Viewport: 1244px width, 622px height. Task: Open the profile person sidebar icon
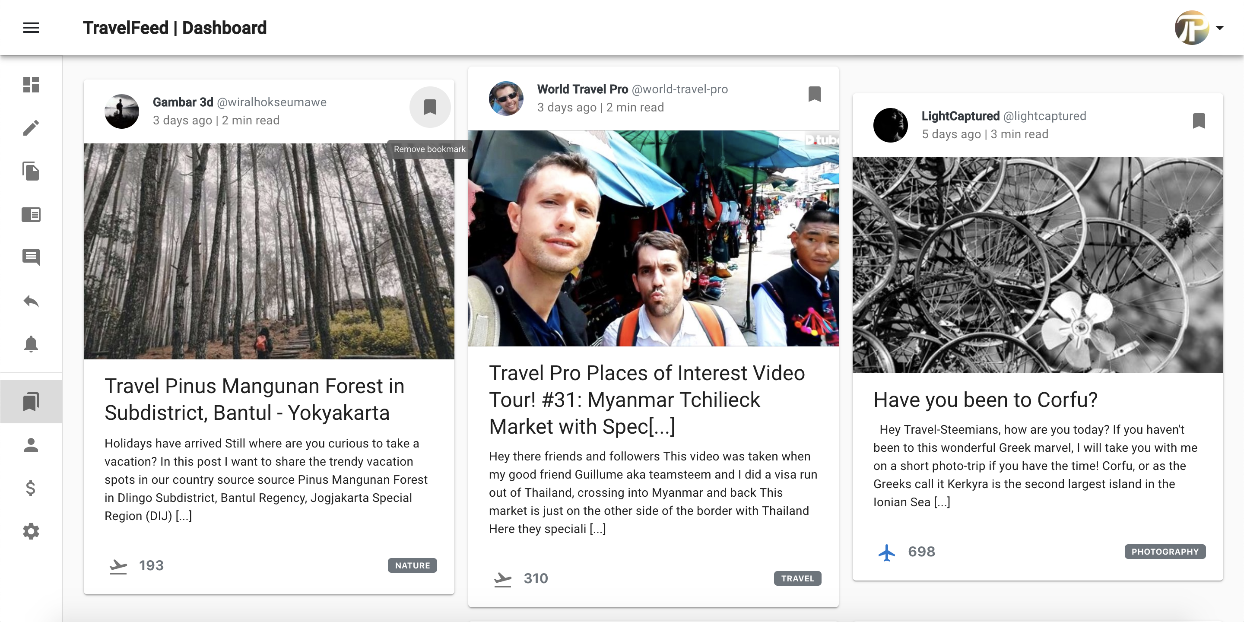click(x=31, y=445)
